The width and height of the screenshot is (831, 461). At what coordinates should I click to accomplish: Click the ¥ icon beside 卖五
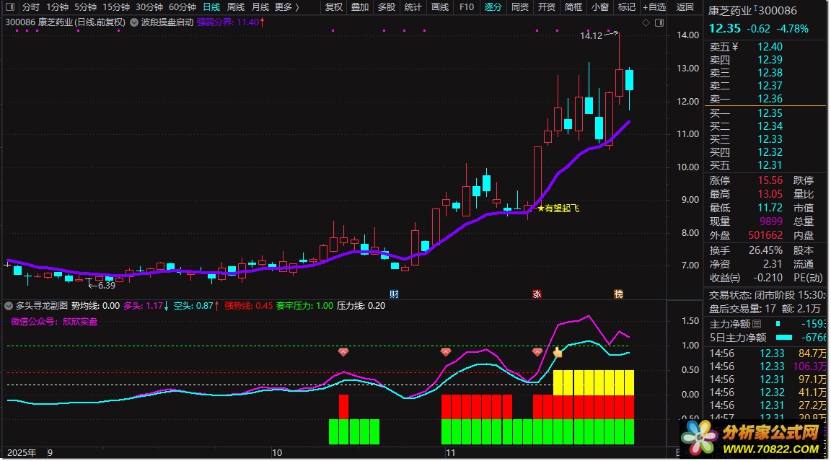[735, 47]
